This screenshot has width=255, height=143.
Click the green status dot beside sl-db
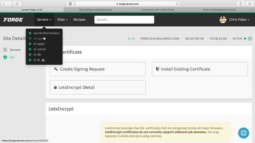coord(30,54)
